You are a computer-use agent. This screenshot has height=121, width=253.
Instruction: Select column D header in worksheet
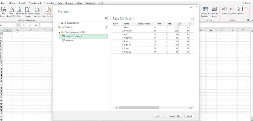click(x=44, y=30)
